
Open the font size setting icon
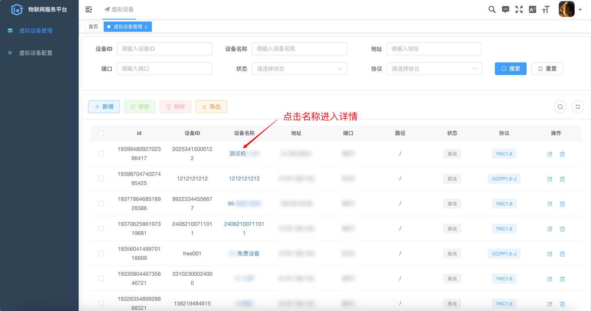[546, 10]
